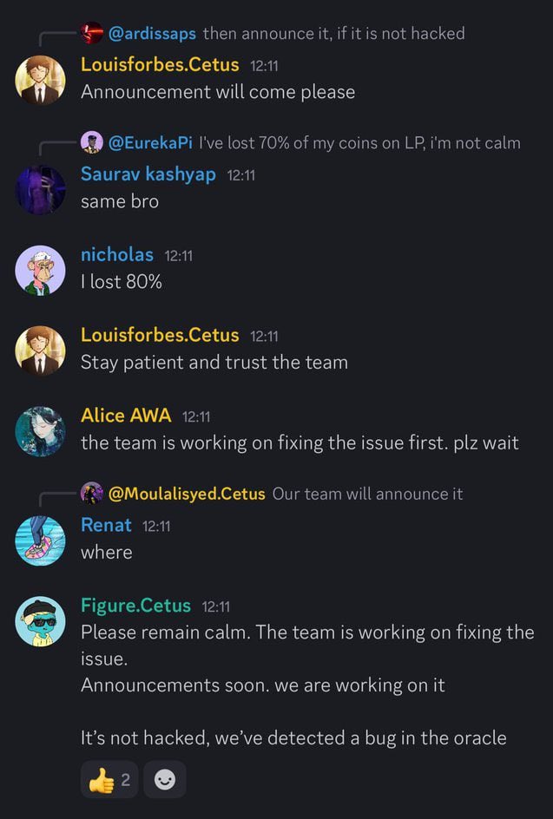Click nicholas's ape avatar
This screenshot has height=819, width=553.
40,270
